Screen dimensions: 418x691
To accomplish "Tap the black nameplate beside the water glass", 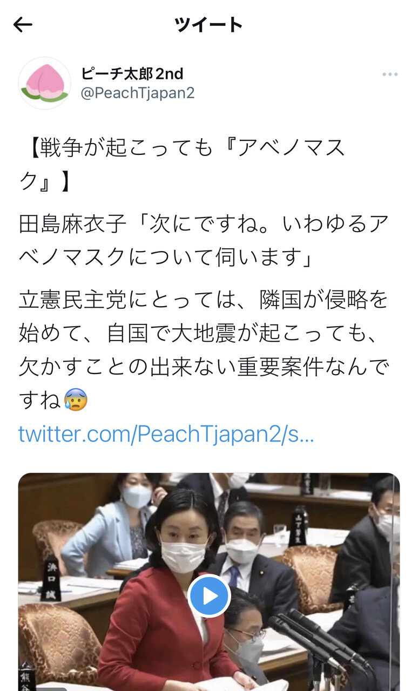I will [298, 526].
